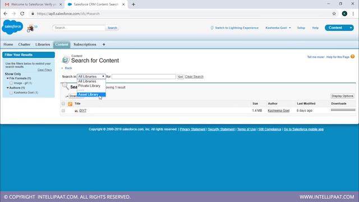Open the Terms of Use footer link
The height and width of the screenshot is (202, 359).
pyautogui.click(x=246, y=130)
